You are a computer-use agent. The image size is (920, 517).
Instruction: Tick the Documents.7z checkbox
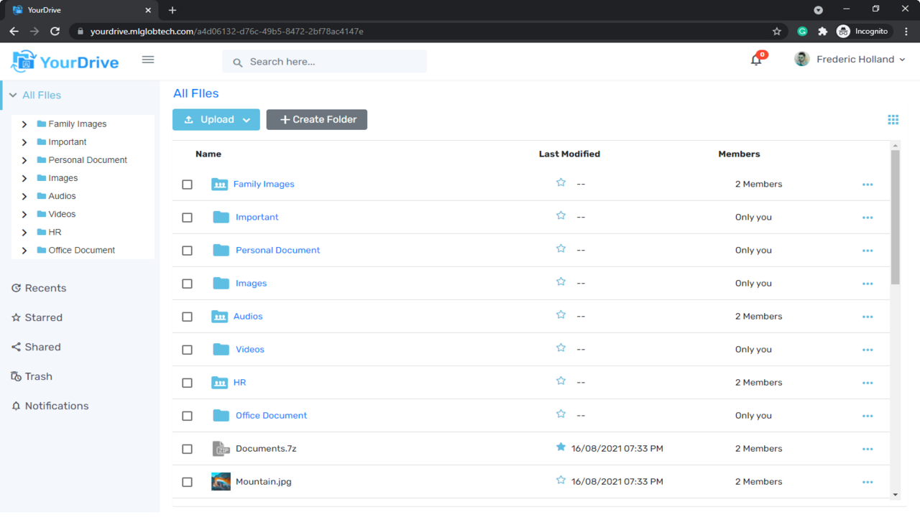[x=188, y=449]
